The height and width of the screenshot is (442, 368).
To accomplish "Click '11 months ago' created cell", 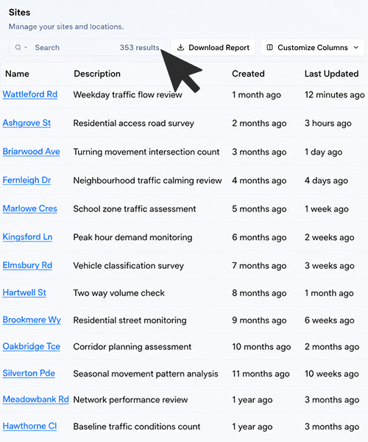I will click(x=261, y=373).
